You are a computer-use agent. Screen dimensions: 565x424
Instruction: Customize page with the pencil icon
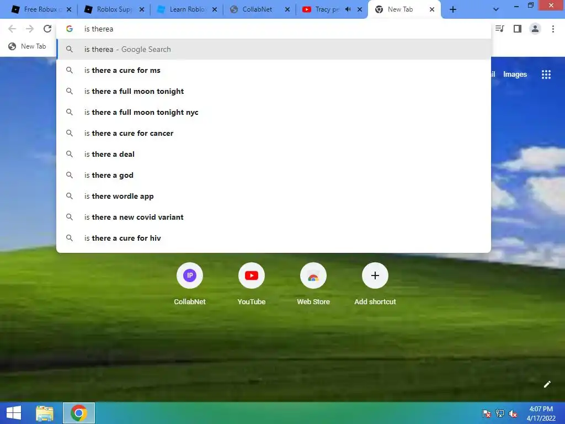(547, 384)
